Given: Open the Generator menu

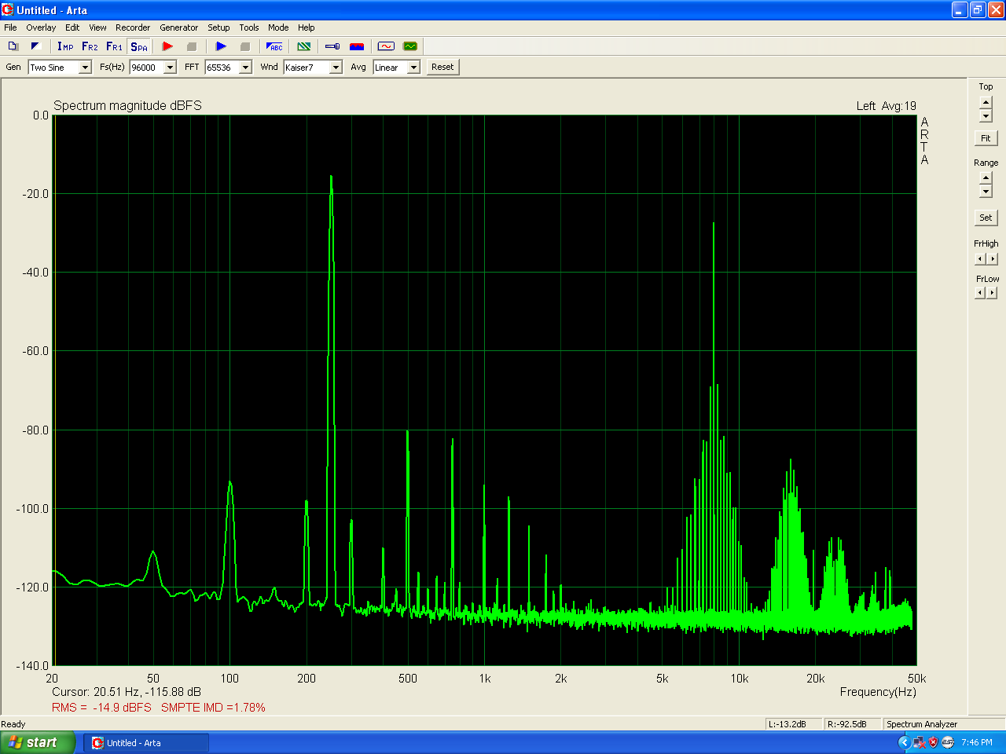Looking at the screenshot, I should [x=179, y=27].
